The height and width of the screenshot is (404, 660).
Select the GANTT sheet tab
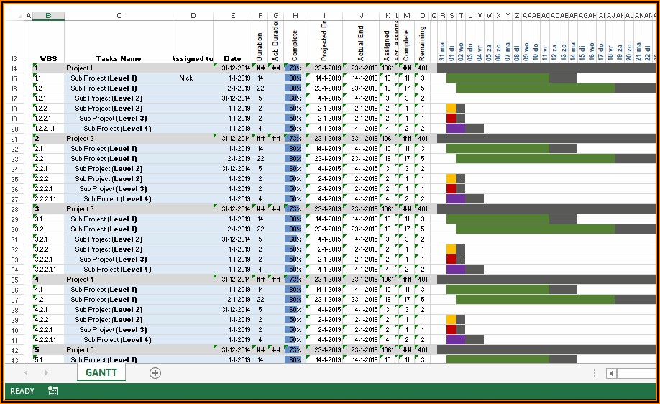[101, 373]
